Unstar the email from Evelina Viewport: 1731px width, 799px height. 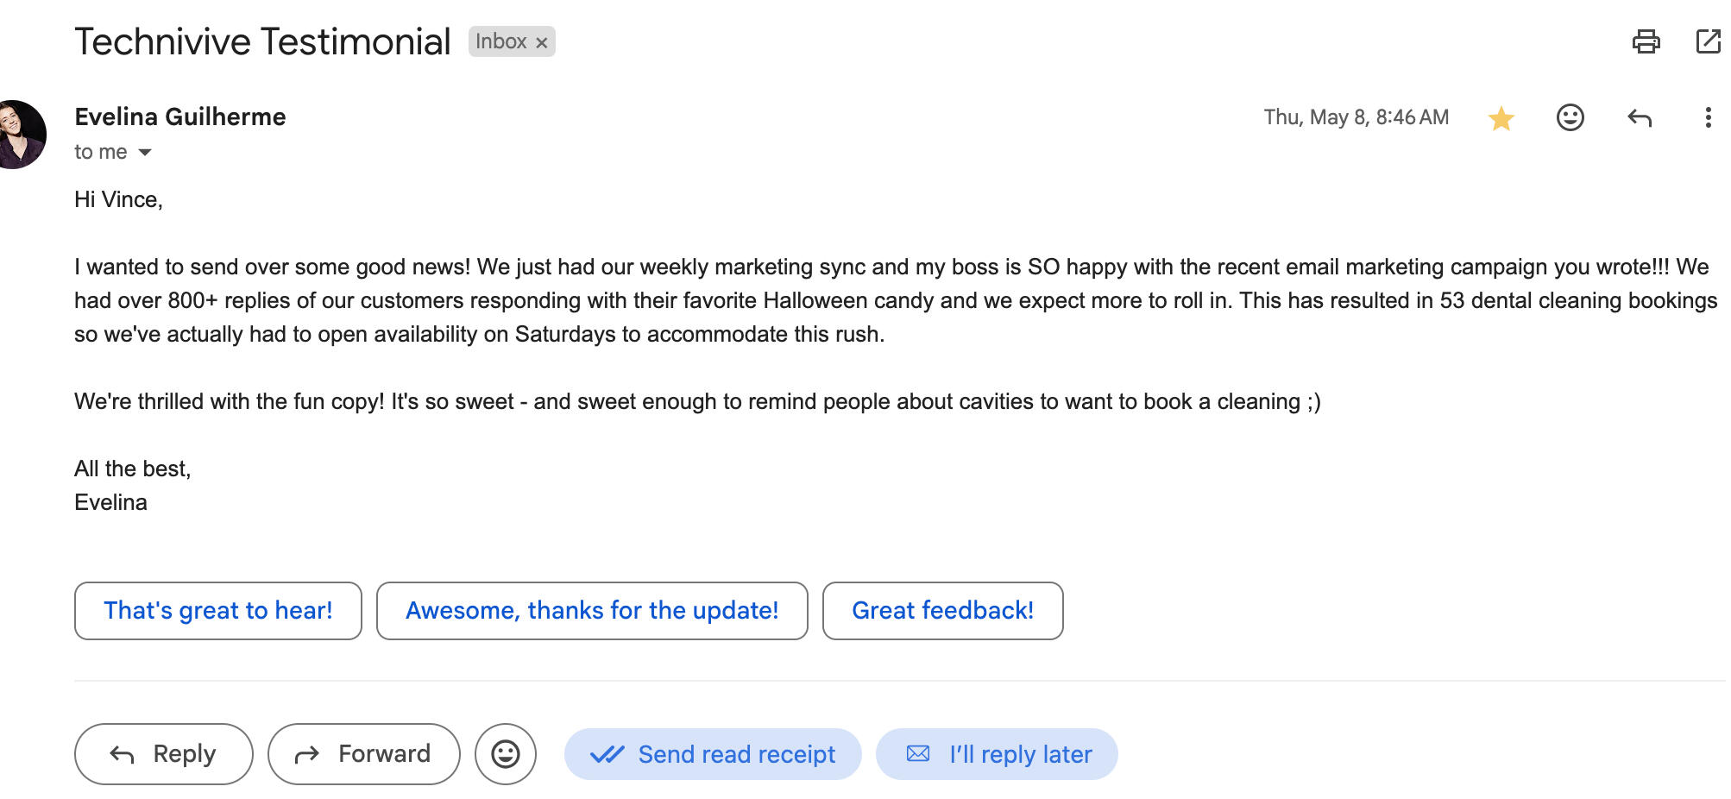click(x=1501, y=118)
